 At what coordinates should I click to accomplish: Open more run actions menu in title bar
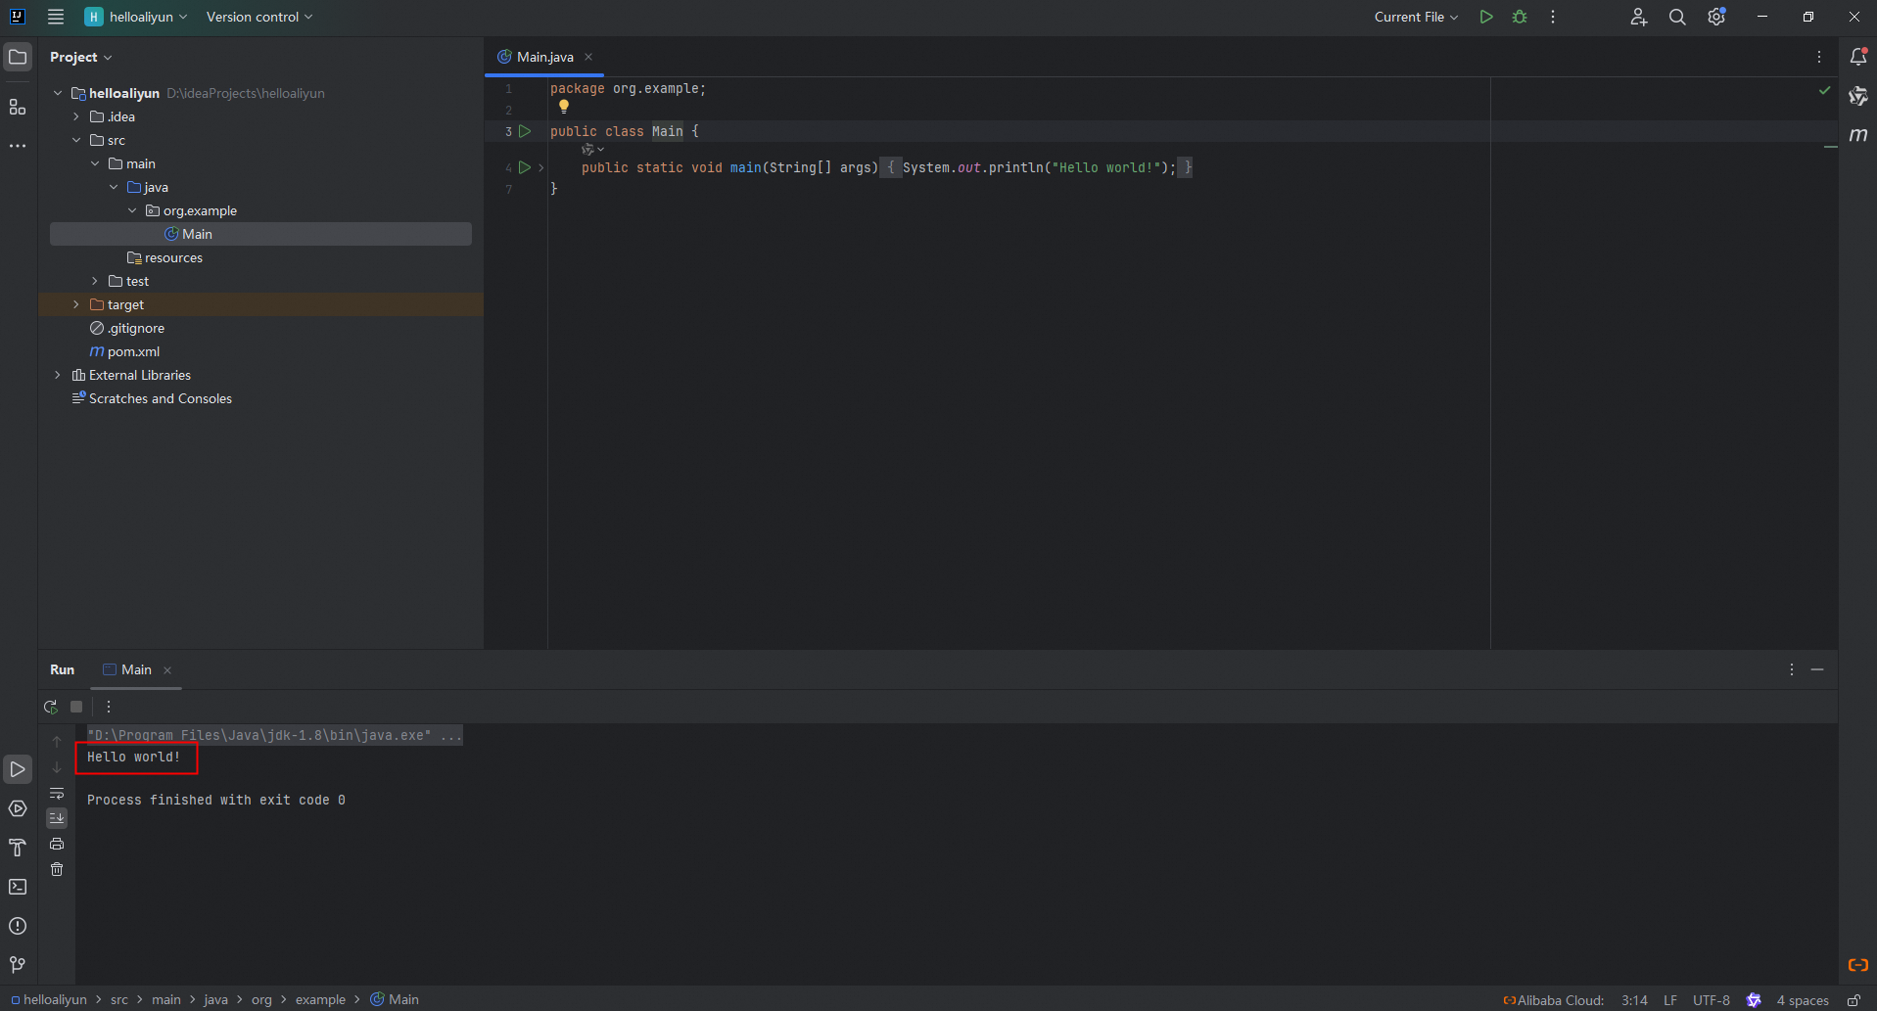coord(1553,17)
